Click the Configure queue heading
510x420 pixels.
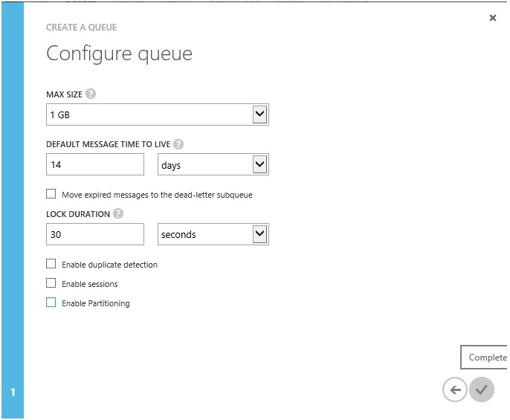pyautogui.click(x=120, y=54)
